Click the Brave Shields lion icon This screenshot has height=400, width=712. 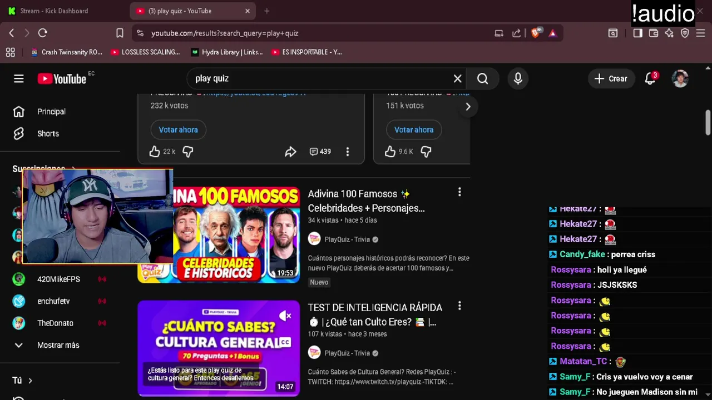tap(535, 33)
